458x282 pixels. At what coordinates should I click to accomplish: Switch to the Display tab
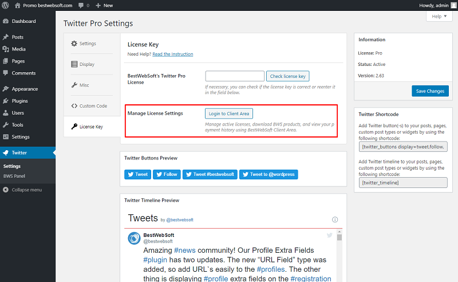coord(92,64)
